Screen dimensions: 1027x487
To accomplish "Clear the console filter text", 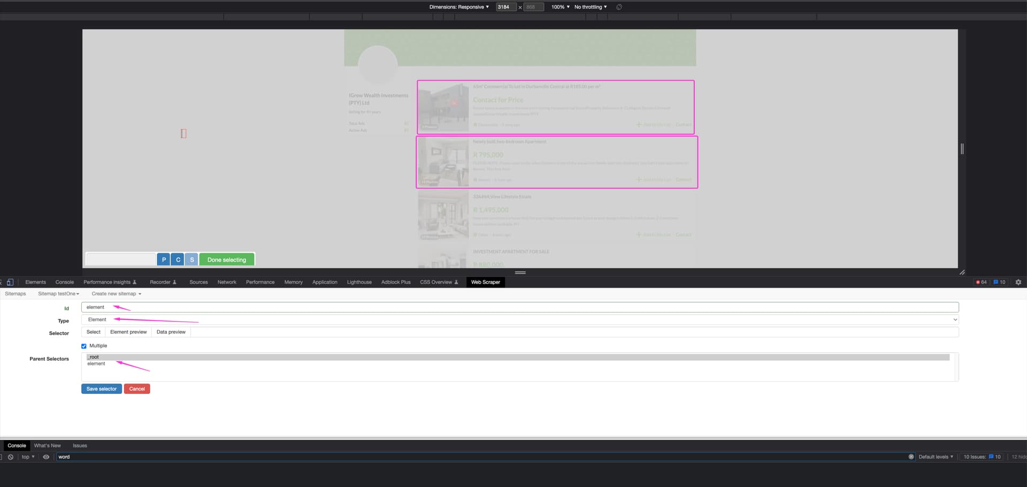I will click(911, 457).
